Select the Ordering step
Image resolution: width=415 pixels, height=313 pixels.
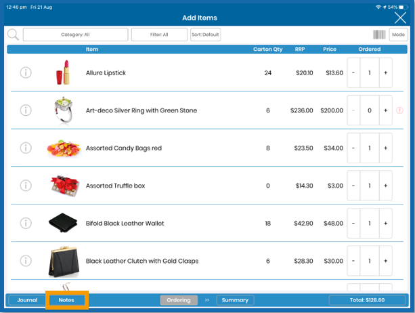179,300
